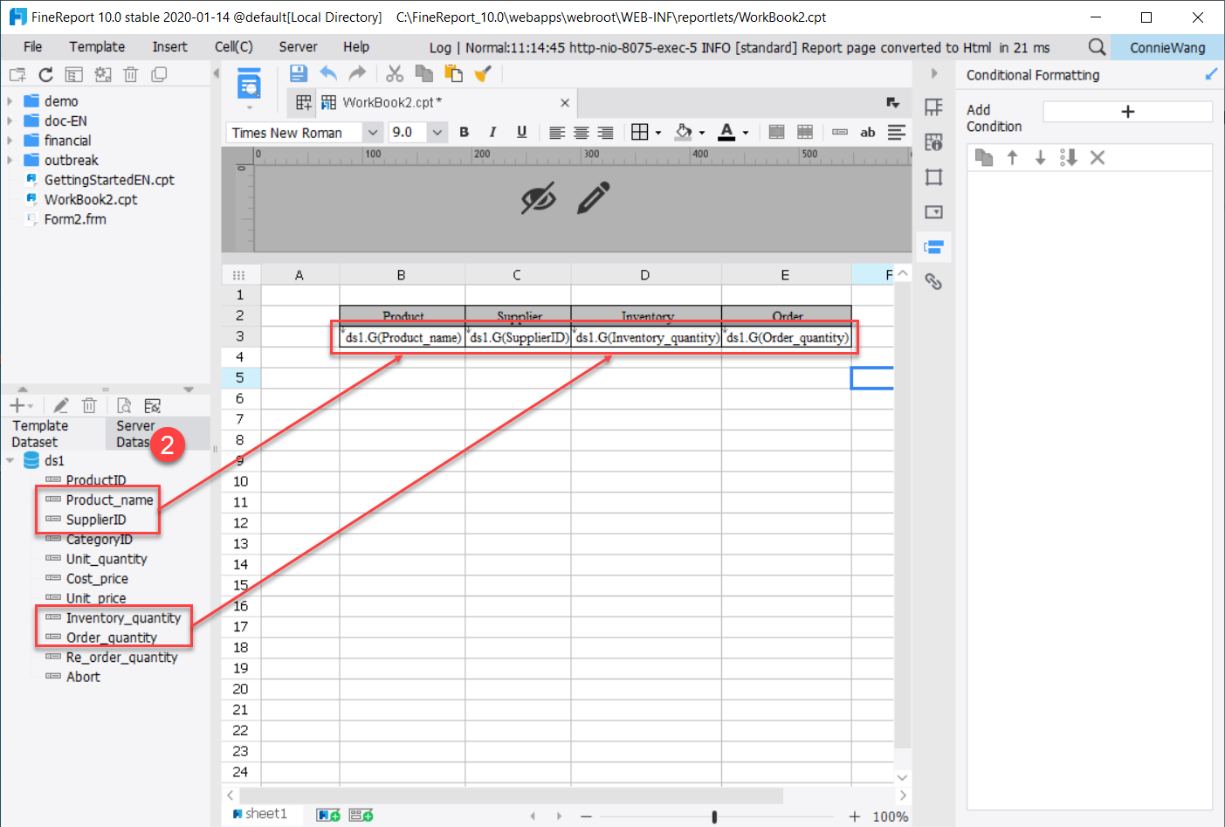Toggle italic formatting
Viewport: 1225px width, 827px height.
click(492, 132)
